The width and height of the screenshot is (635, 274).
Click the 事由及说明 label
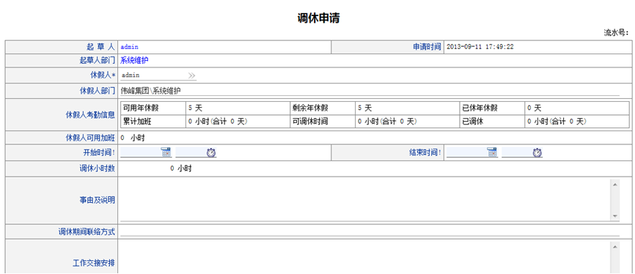[x=98, y=200]
